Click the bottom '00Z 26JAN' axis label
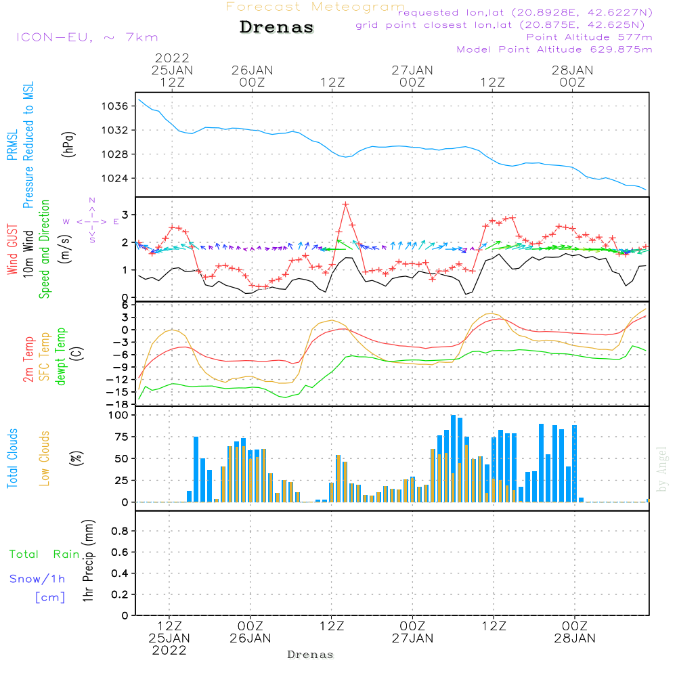Image resolution: width=677 pixels, height=677 pixels. coord(250,632)
